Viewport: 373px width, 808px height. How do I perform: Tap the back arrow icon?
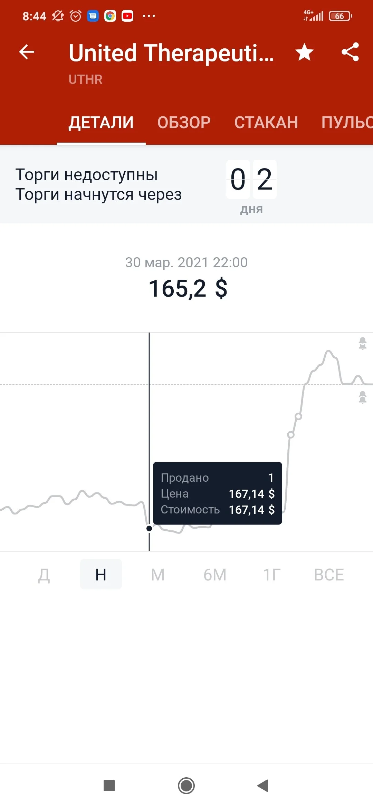click(27, 52)
